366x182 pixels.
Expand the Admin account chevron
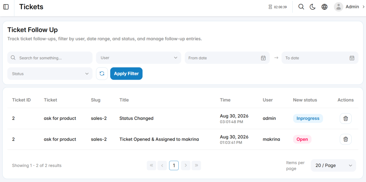(x=363, y=7)
